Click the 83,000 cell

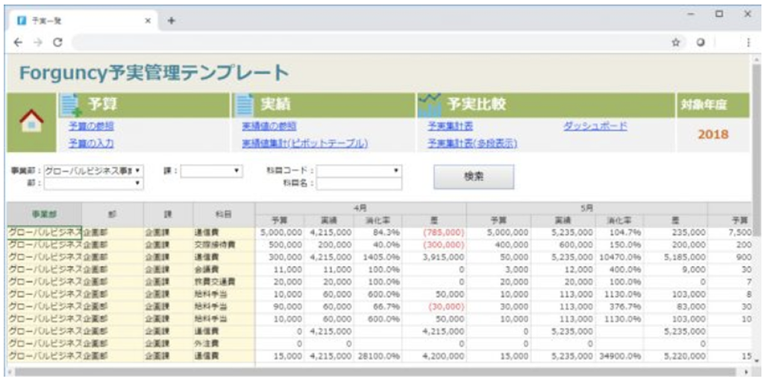pyautogui.click(x=676, y=306)
